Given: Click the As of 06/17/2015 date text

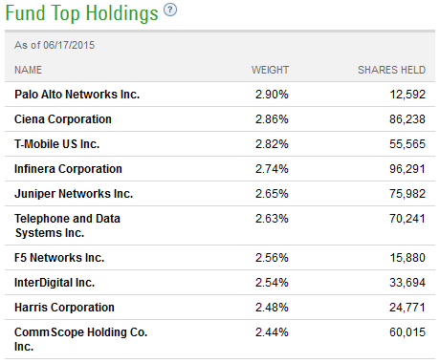Looking at the screenshot, I should pyautogui.click(x=55, y=45).
